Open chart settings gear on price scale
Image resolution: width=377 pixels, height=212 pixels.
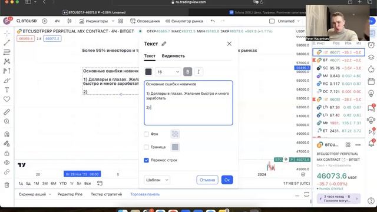coord(303,174)
